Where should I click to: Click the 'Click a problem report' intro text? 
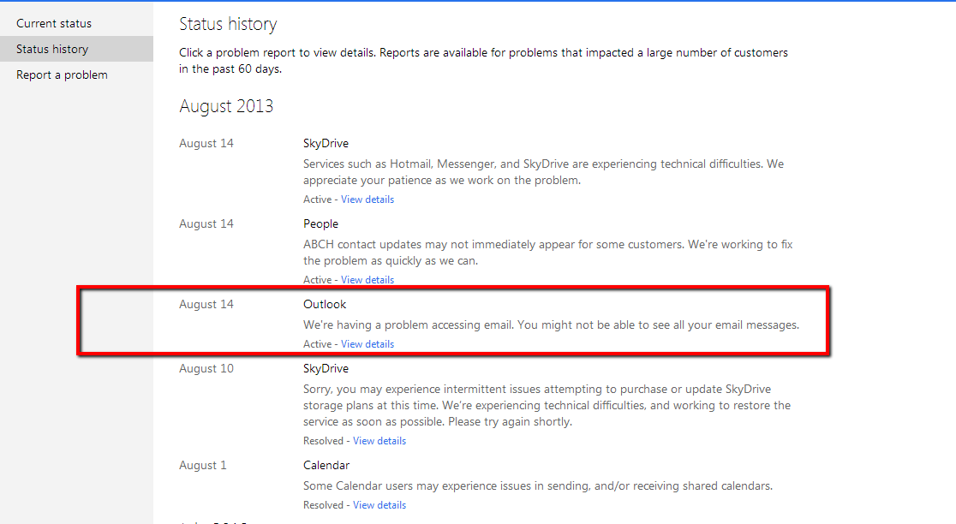tap(483, 60)
